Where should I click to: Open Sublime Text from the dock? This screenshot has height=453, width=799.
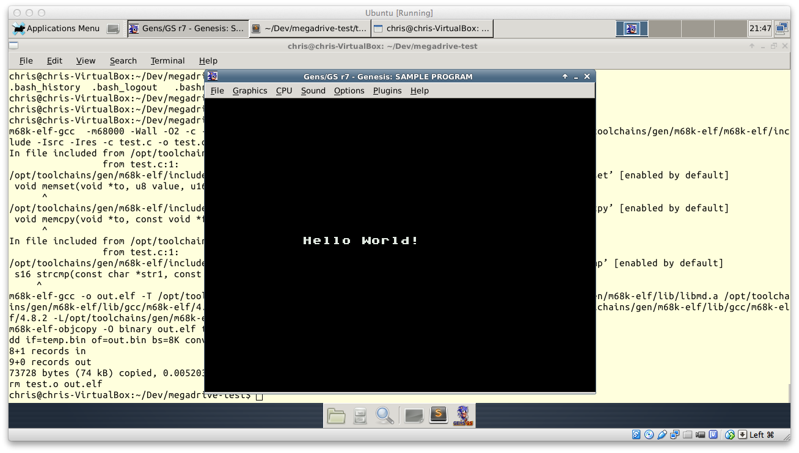click(x=438, y=415)
